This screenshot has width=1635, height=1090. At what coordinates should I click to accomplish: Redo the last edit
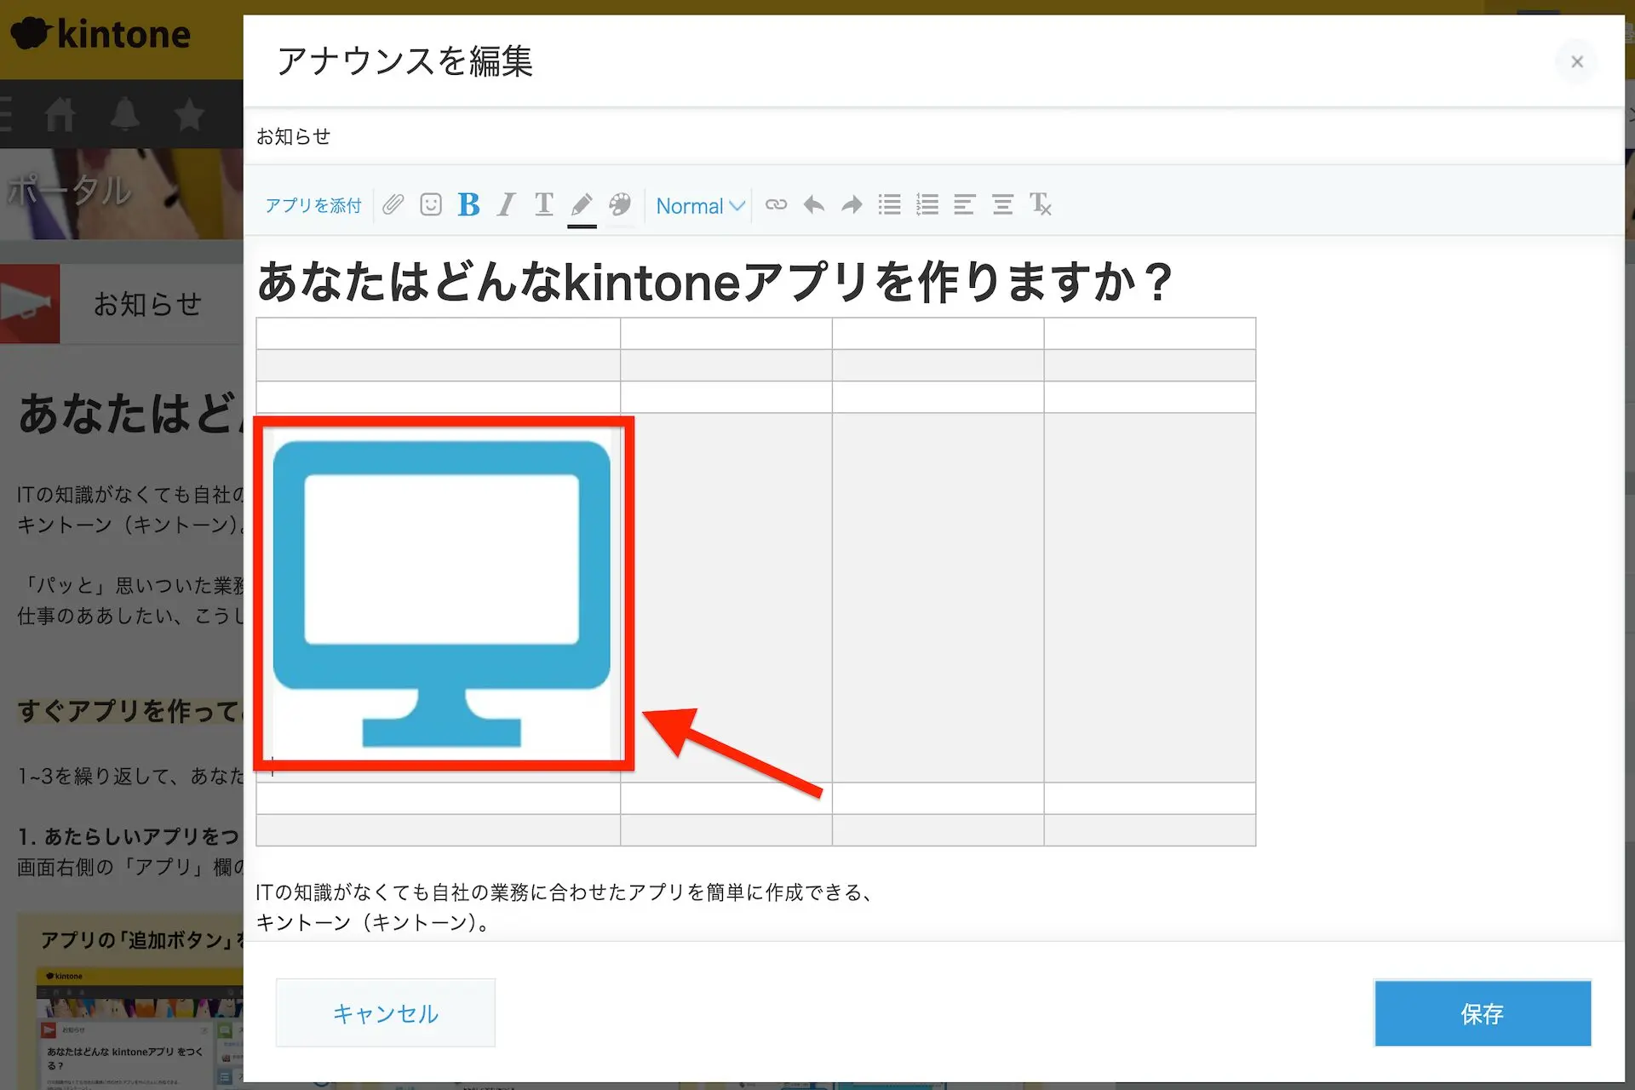click(852, 204)
